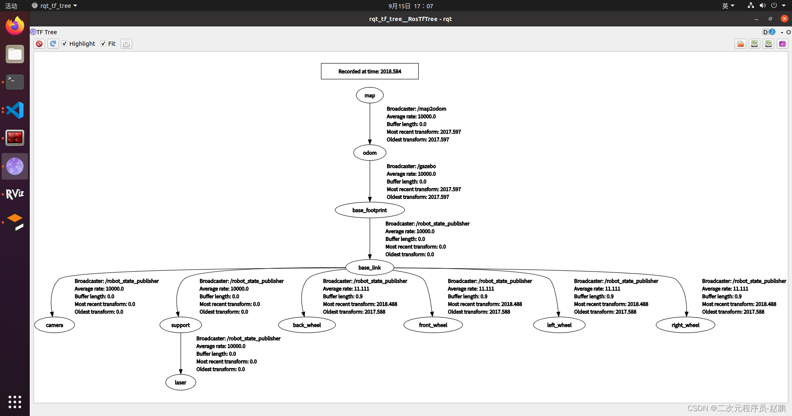Select the base_link node
This screenshot has width=792, height=416.
(x=370, y=267)
